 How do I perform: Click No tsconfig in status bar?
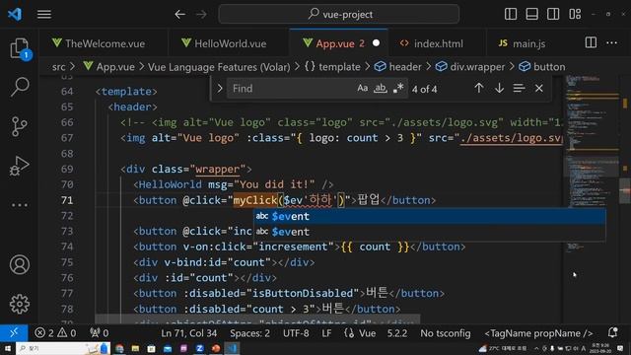click(x=445, y=333)
